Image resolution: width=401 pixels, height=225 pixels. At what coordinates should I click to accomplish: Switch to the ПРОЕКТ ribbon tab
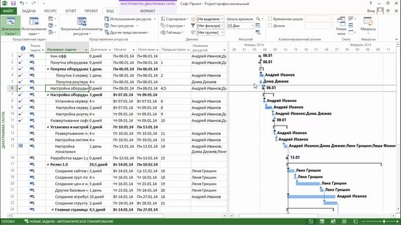coord(91,11)
